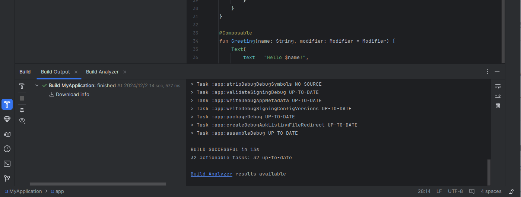Toggle scroll to end of output
Image resolution: width=521 pixels, height=197 pixels.
498,96
